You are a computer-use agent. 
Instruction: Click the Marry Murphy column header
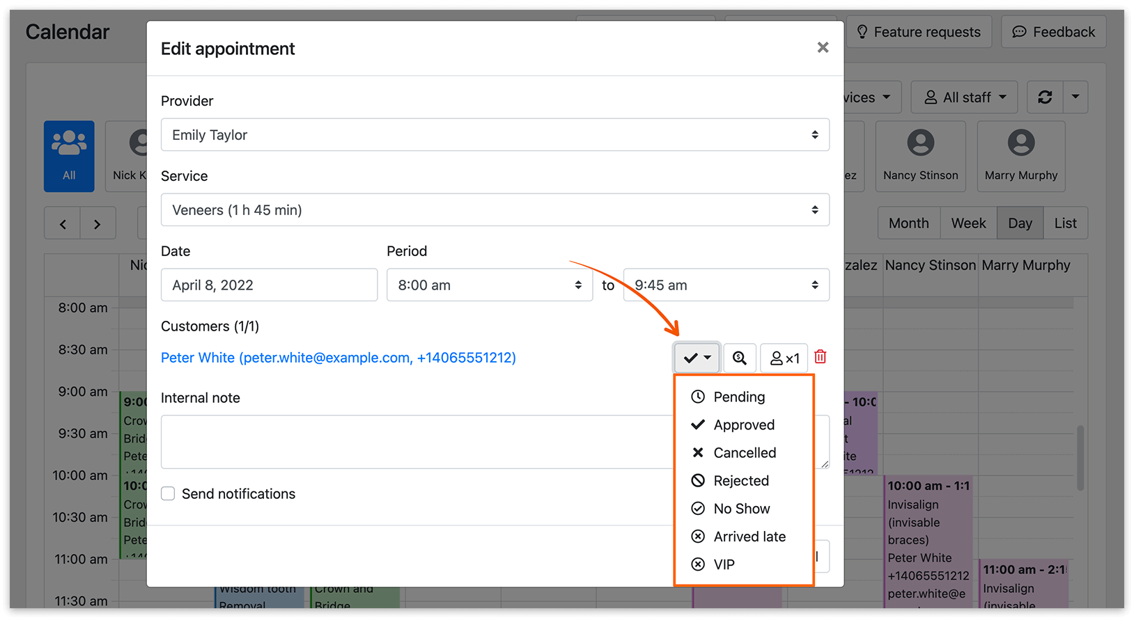click(x=1025, y=265)
